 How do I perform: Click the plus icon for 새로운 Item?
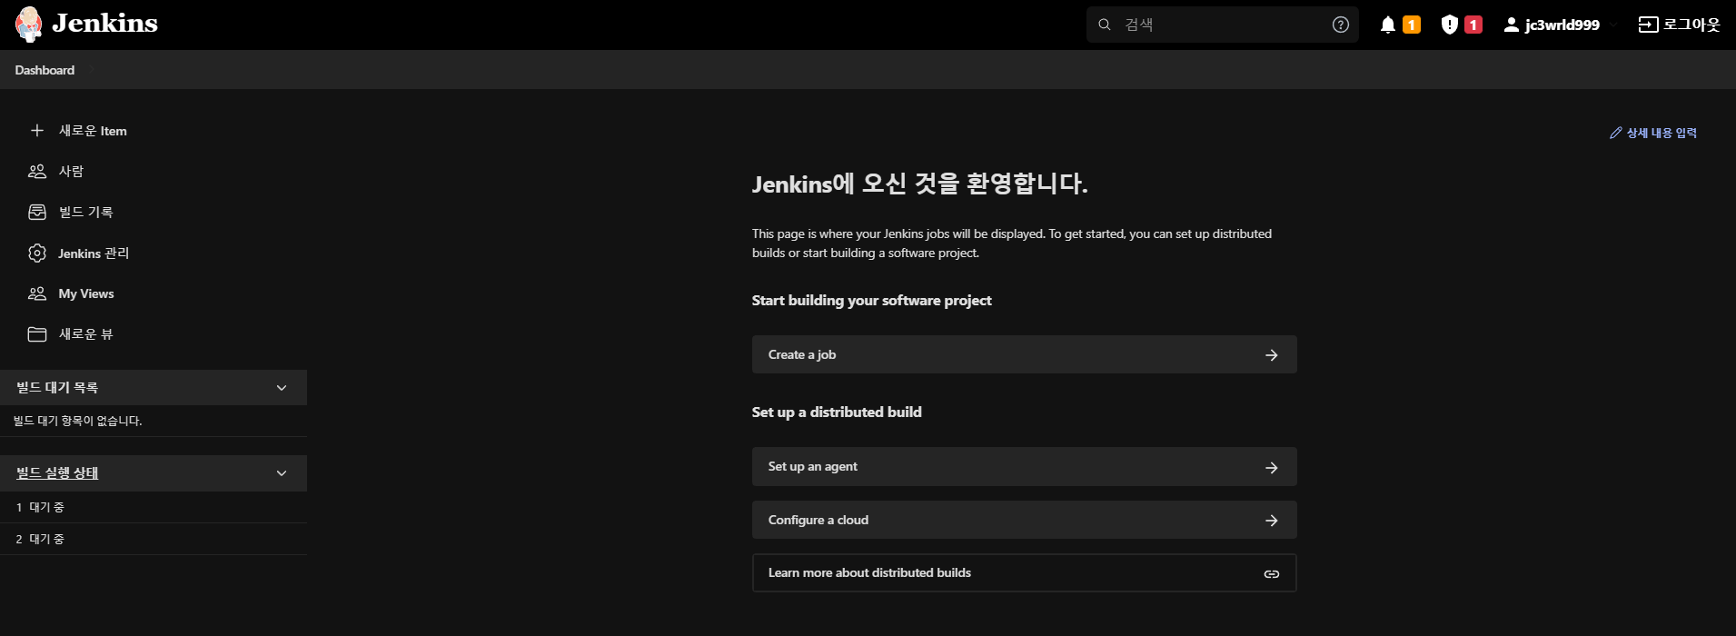pos(37,131)
